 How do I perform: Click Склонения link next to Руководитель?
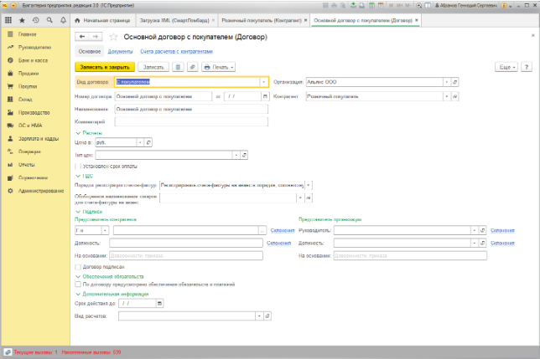click(502, 230)
